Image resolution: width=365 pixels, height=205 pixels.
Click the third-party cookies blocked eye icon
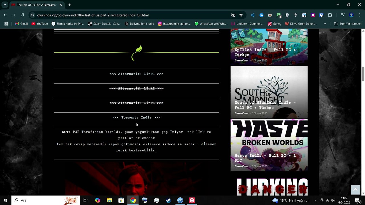coord(233,15)
